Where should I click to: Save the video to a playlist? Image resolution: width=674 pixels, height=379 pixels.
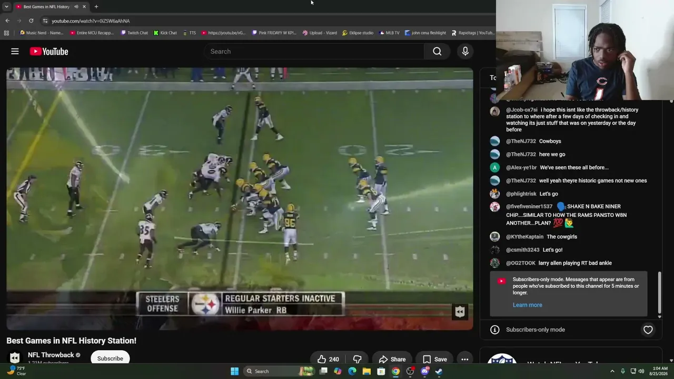tap(435, 359)
